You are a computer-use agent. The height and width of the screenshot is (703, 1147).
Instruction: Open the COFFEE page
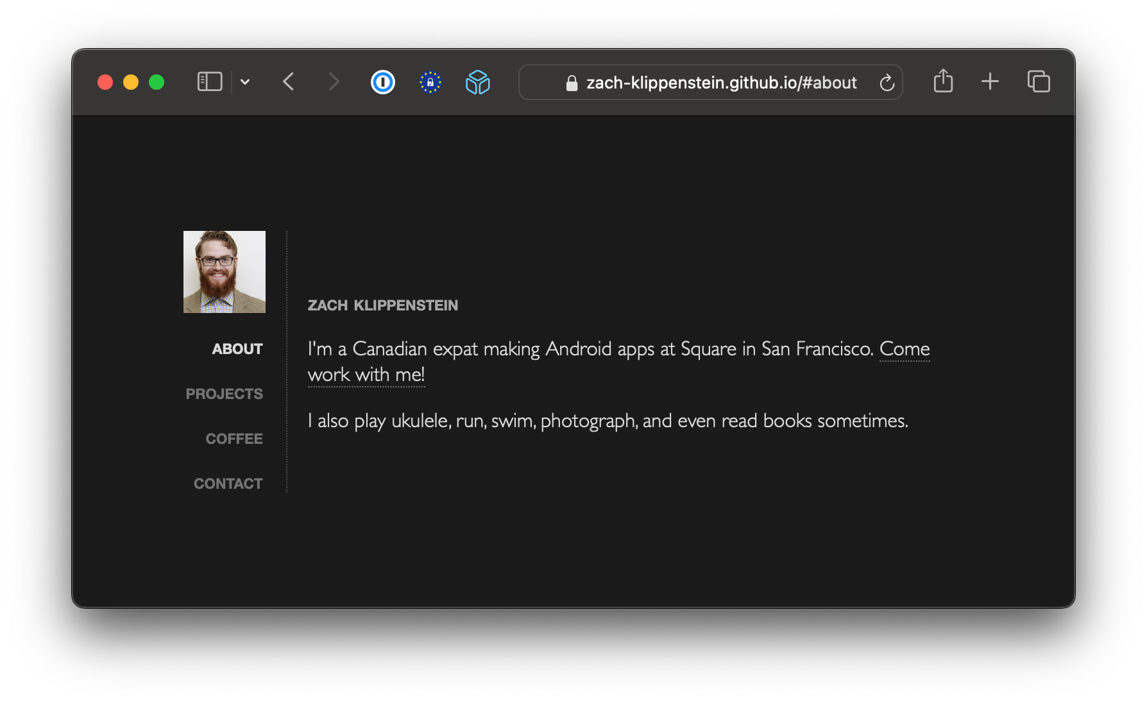[234, 439]
